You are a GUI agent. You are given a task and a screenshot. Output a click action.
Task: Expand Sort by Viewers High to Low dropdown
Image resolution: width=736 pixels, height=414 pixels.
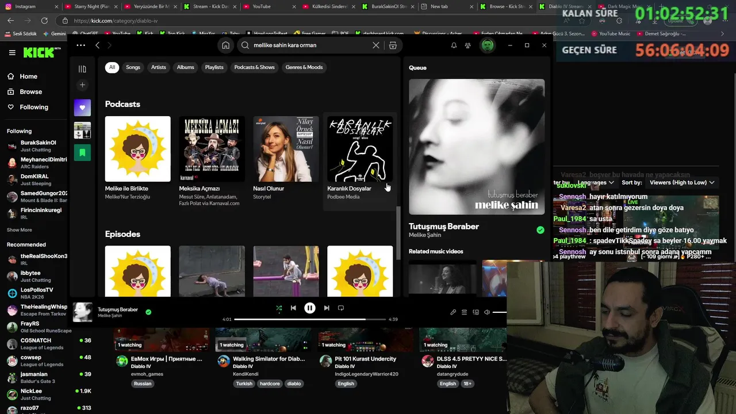682,182
